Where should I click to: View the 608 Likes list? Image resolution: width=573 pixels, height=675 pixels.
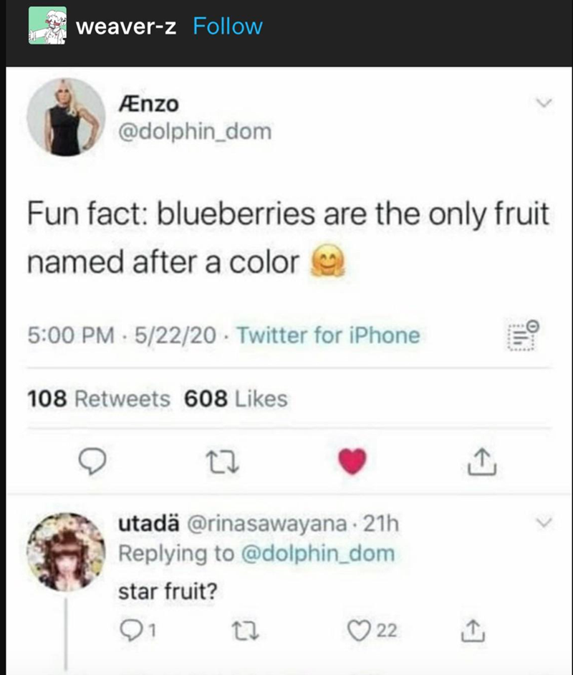tap(236, 399)
